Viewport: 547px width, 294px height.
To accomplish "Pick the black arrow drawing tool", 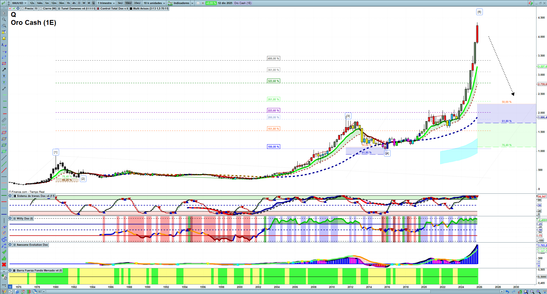I will 4,70.
